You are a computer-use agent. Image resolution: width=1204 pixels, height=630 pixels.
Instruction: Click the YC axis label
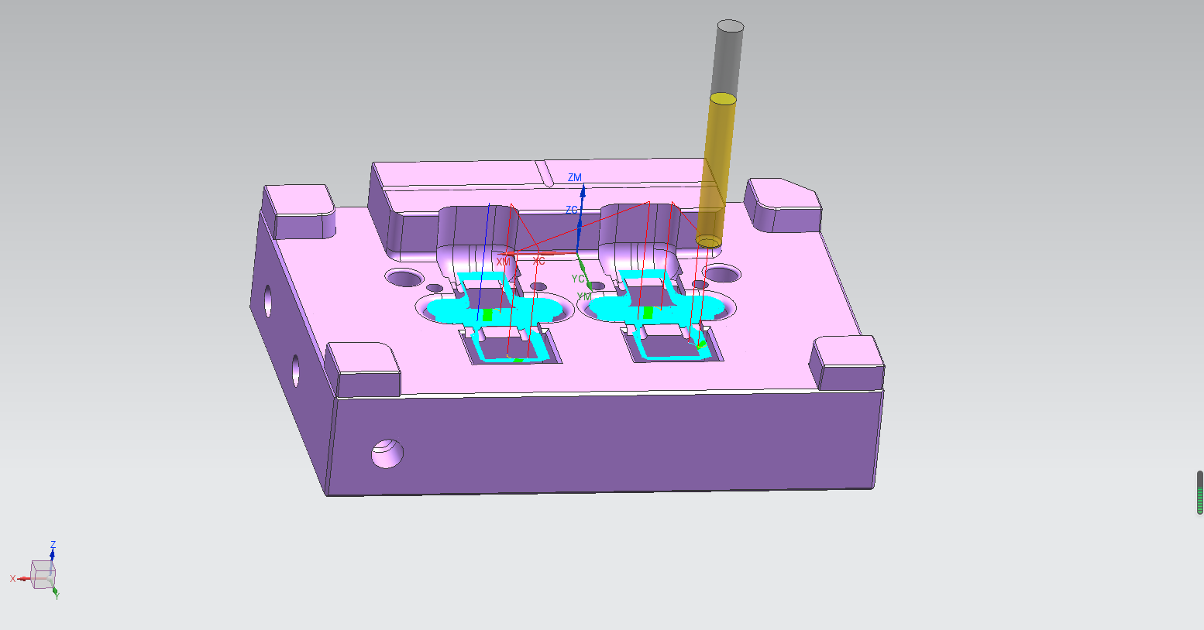point(578,279)
